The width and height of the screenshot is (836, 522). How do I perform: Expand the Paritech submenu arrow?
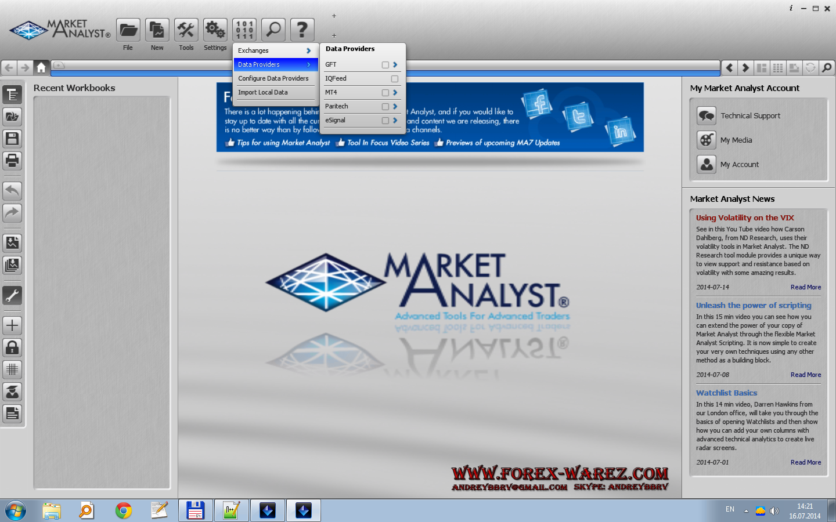tap(395, 107)
